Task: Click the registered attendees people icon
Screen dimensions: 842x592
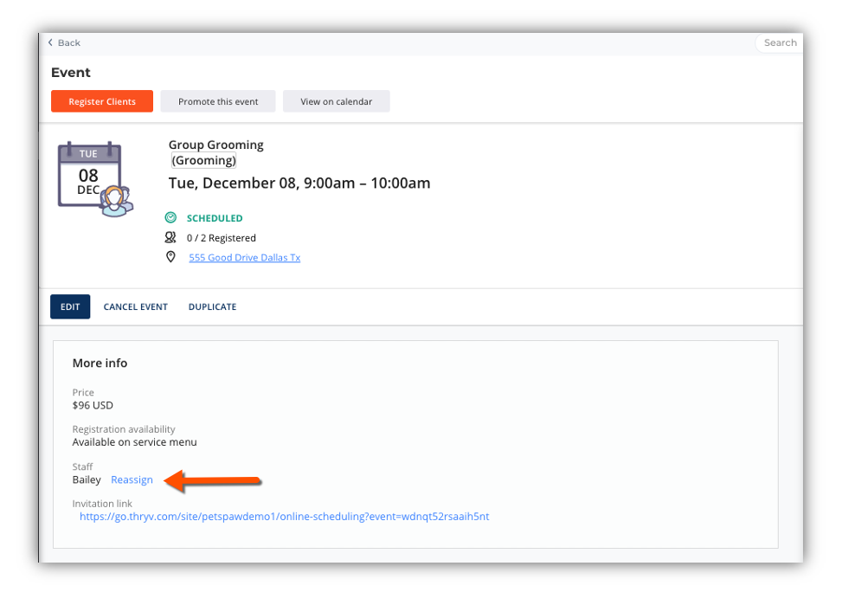Action: click(170, 237)
